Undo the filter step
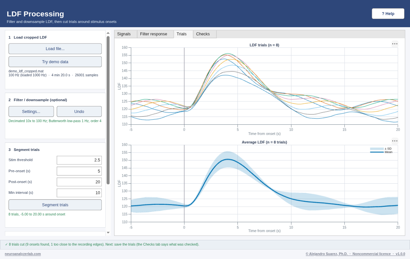 click(79, 112)
